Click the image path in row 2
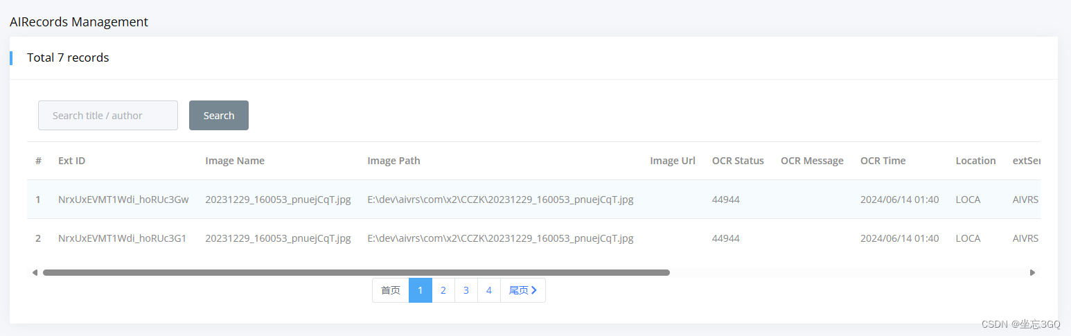Screen dimensions: 1071x336 [500, 238]
